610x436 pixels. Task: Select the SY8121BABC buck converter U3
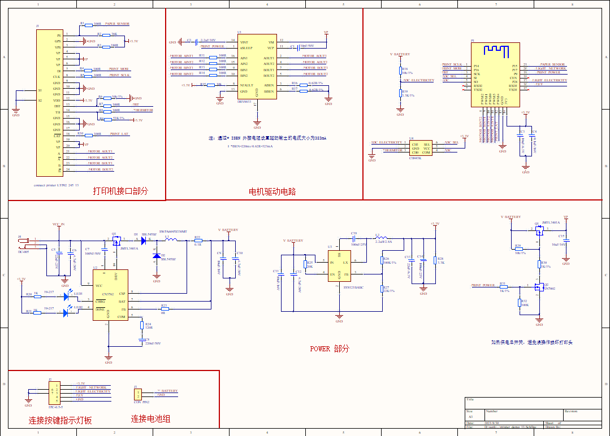tap(339, 266)
